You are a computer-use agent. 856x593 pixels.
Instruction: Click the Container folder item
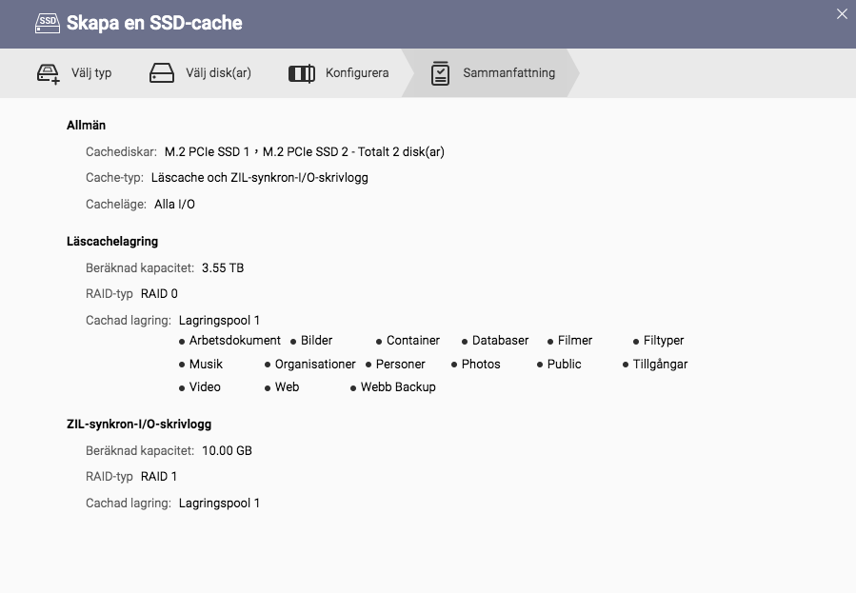pyautogui.click(x=413, y=340)
